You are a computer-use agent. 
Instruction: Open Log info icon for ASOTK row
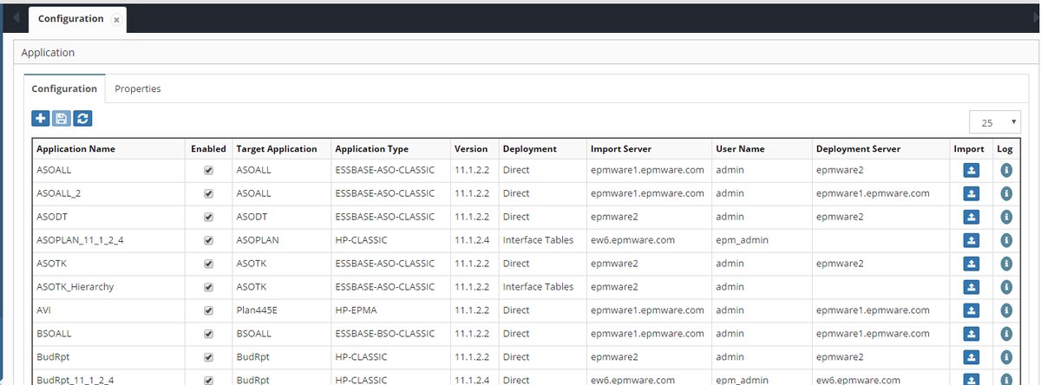click(x=1006, y=264)
